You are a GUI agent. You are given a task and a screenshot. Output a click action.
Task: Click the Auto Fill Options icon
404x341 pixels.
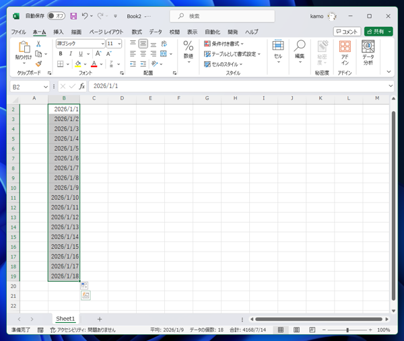pos(84,285)
